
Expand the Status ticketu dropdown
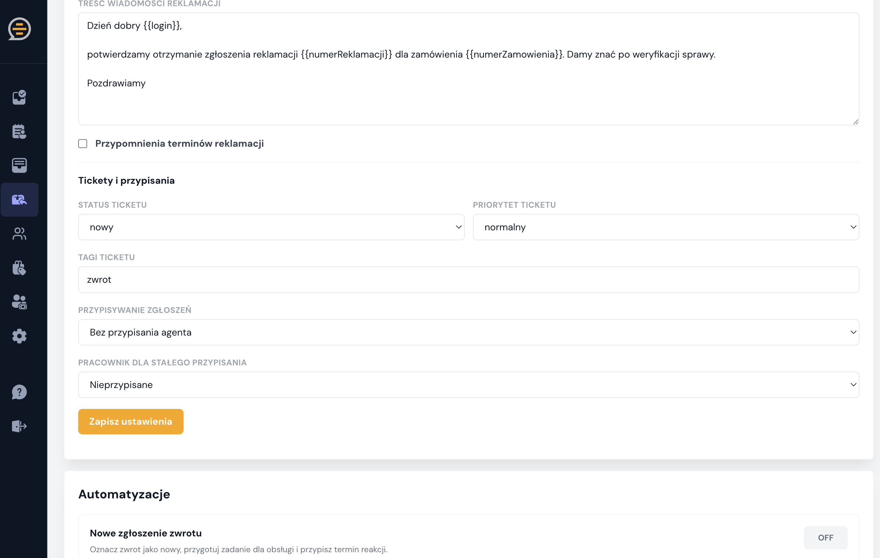(271, 227)
